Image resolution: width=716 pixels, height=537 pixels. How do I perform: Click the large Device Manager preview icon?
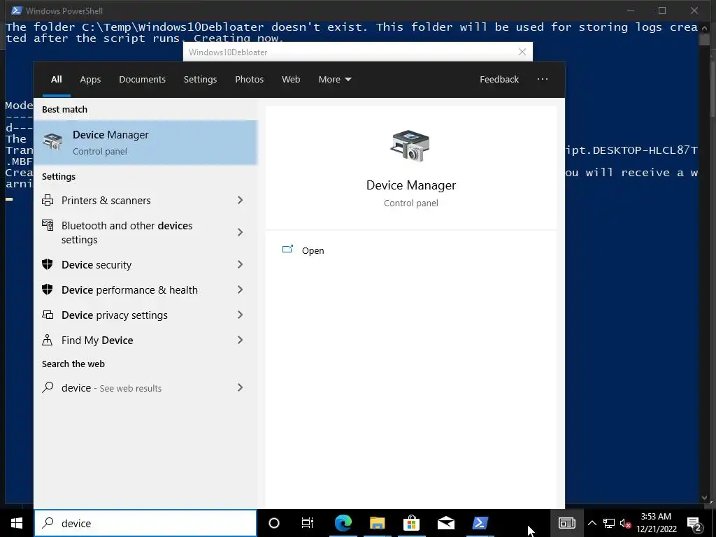coord(410,145)
